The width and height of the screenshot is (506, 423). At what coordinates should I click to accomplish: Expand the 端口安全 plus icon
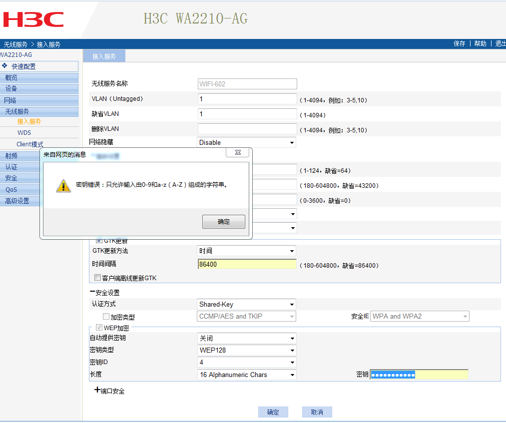pyautogui.click(x=97, y=390)
